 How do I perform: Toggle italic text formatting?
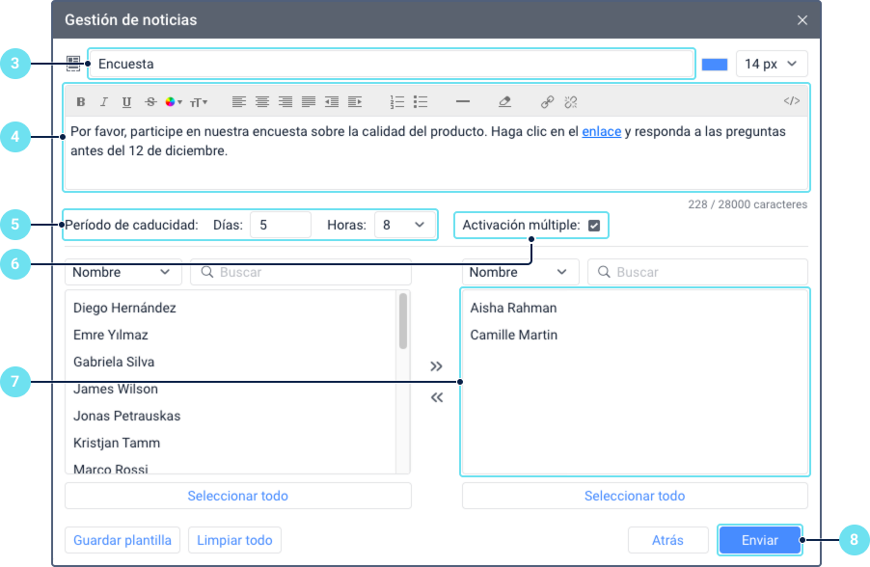104,102
